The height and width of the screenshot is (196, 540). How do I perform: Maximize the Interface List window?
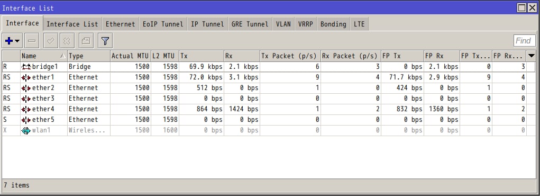[x=522, y=7]
